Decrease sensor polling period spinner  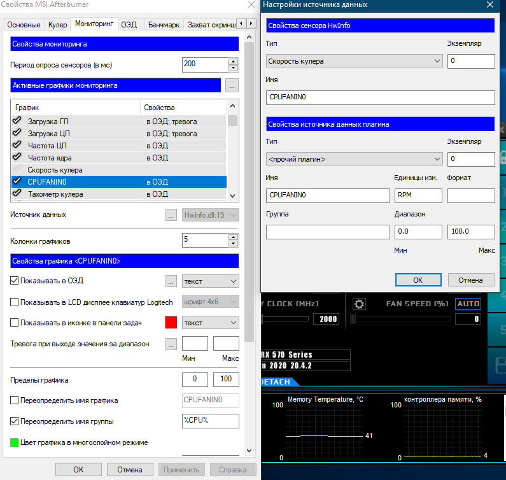click(x=233, y=68)
